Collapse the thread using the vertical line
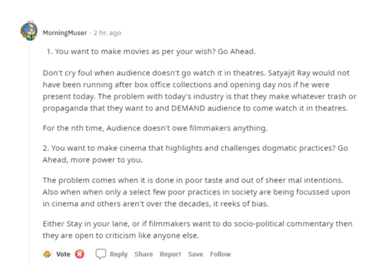Image resolution: width=373 pixels, height=280 pixels. (x=29, y=155)
